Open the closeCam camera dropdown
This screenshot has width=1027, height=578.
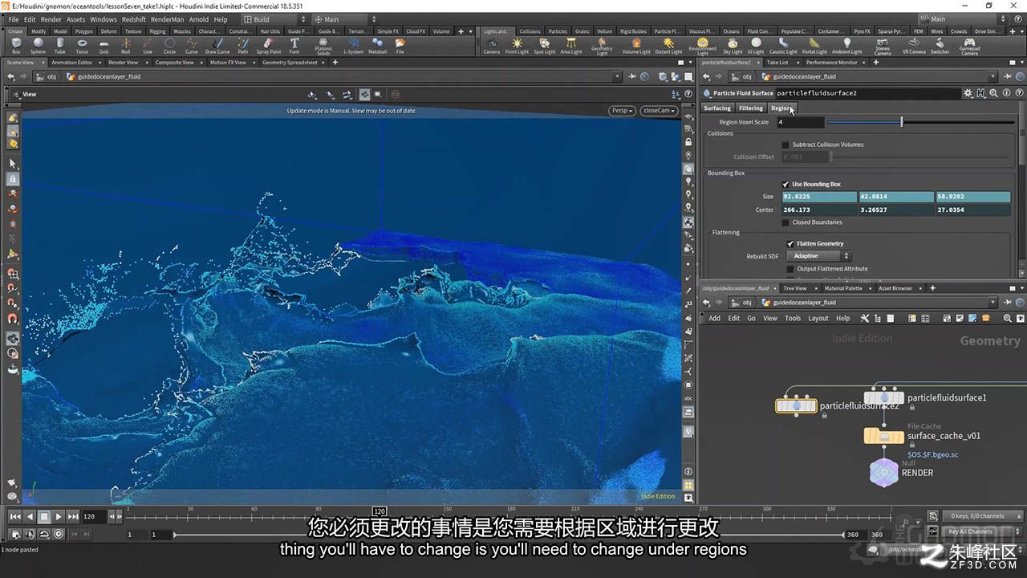(x=659, y=111)
